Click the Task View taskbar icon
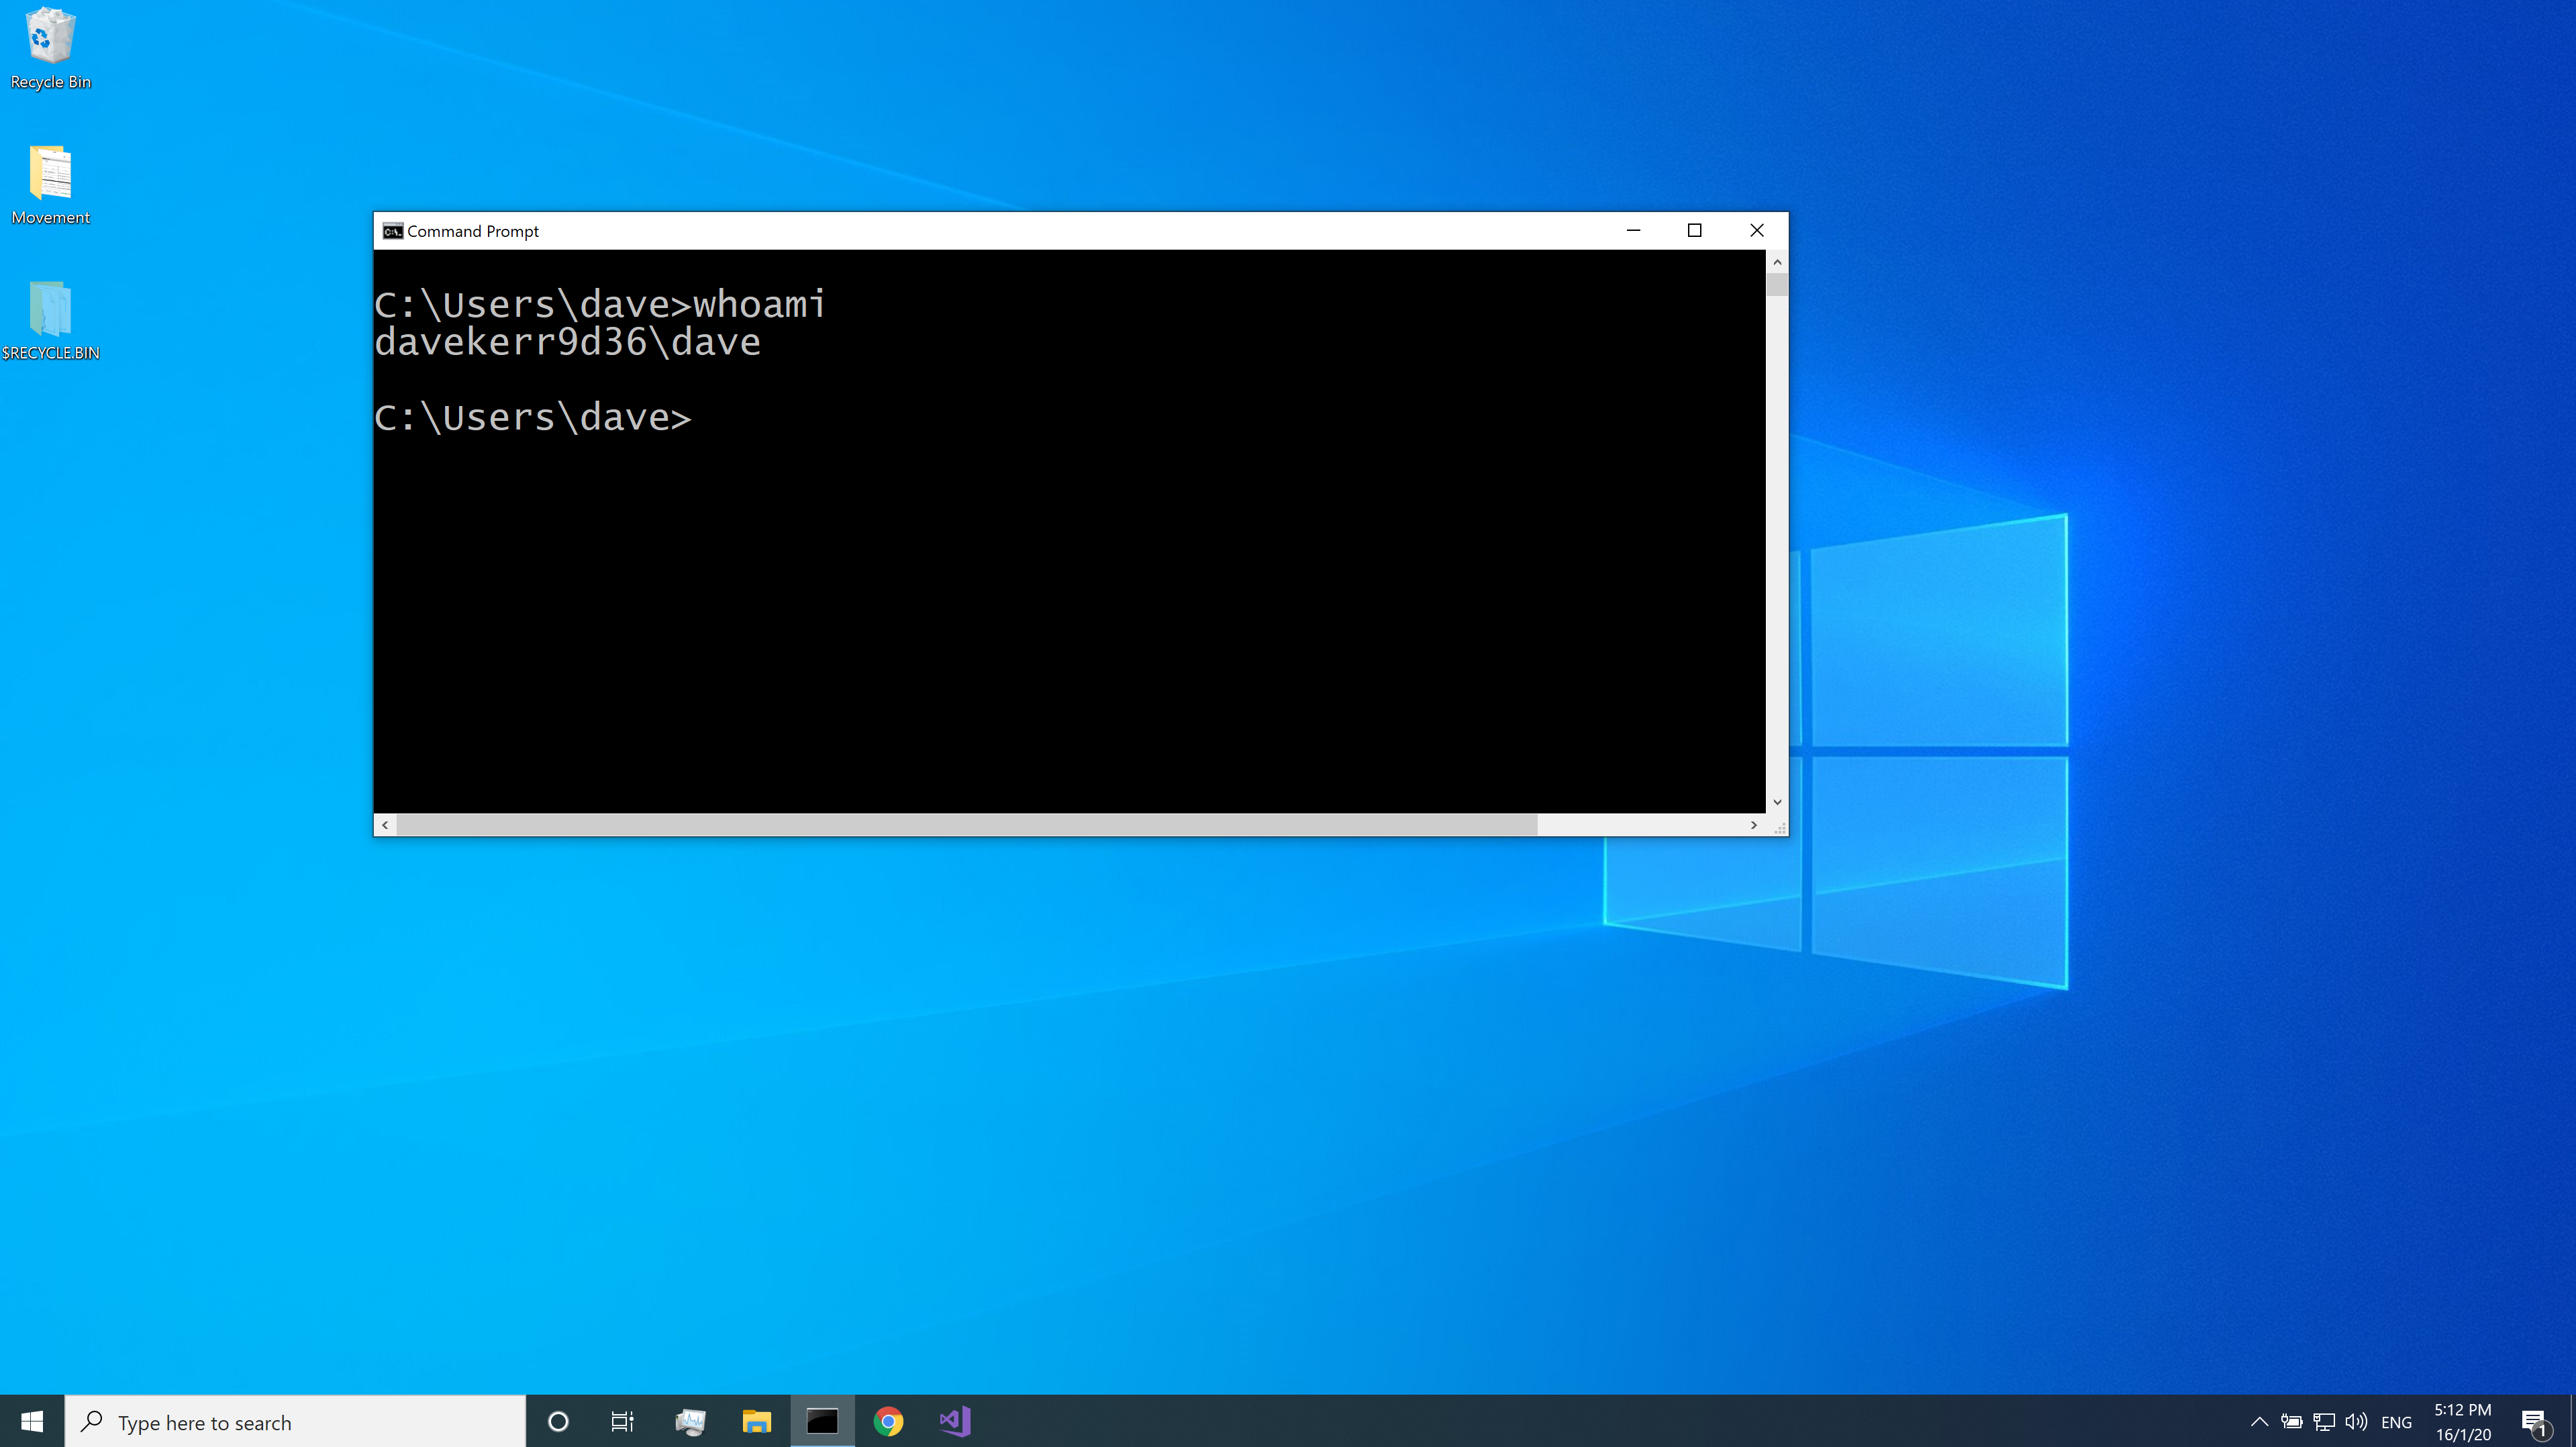2576x1447 pixels. point(625,1422)
